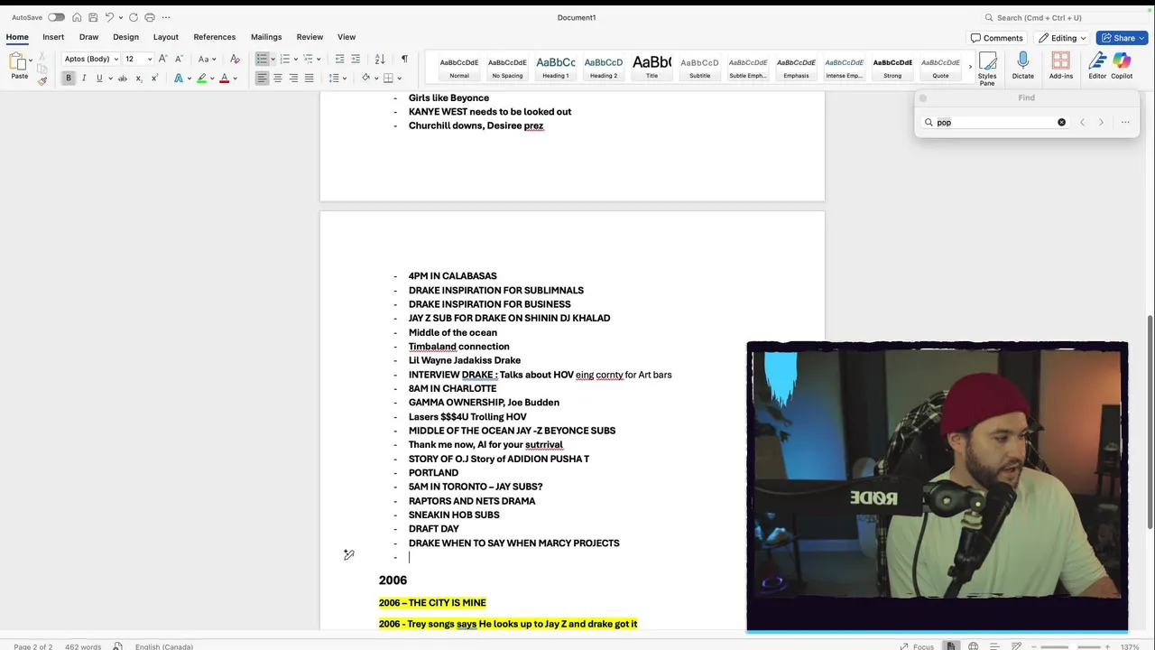
Task: Print the document via printer icon
Action: click(x=150, y=17)
